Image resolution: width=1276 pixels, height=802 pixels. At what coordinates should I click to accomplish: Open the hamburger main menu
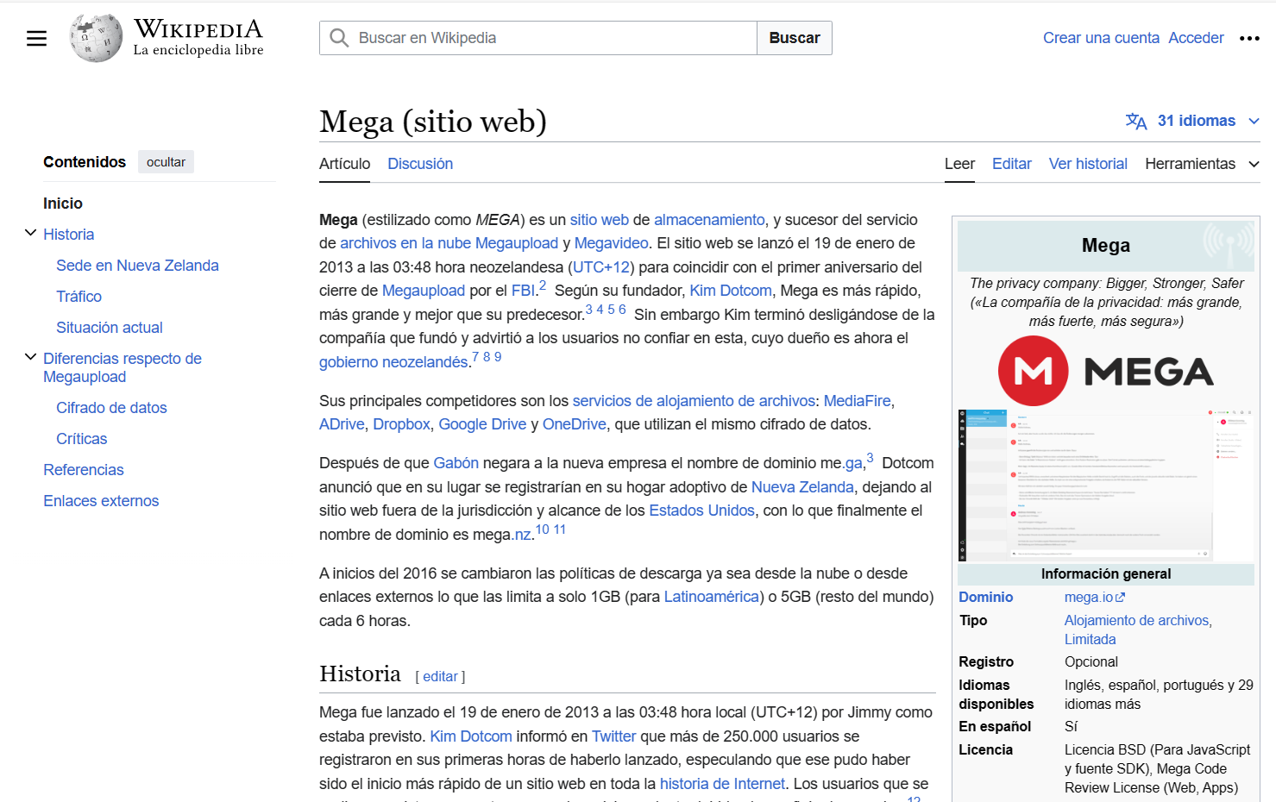point(36,38)
